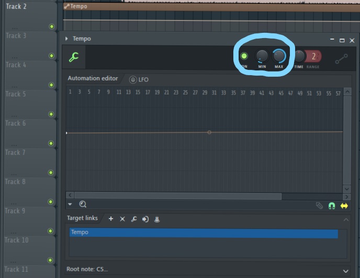Click the green wrench settings icon
Screen dimensions: 360x278
(x=74, y=57)
